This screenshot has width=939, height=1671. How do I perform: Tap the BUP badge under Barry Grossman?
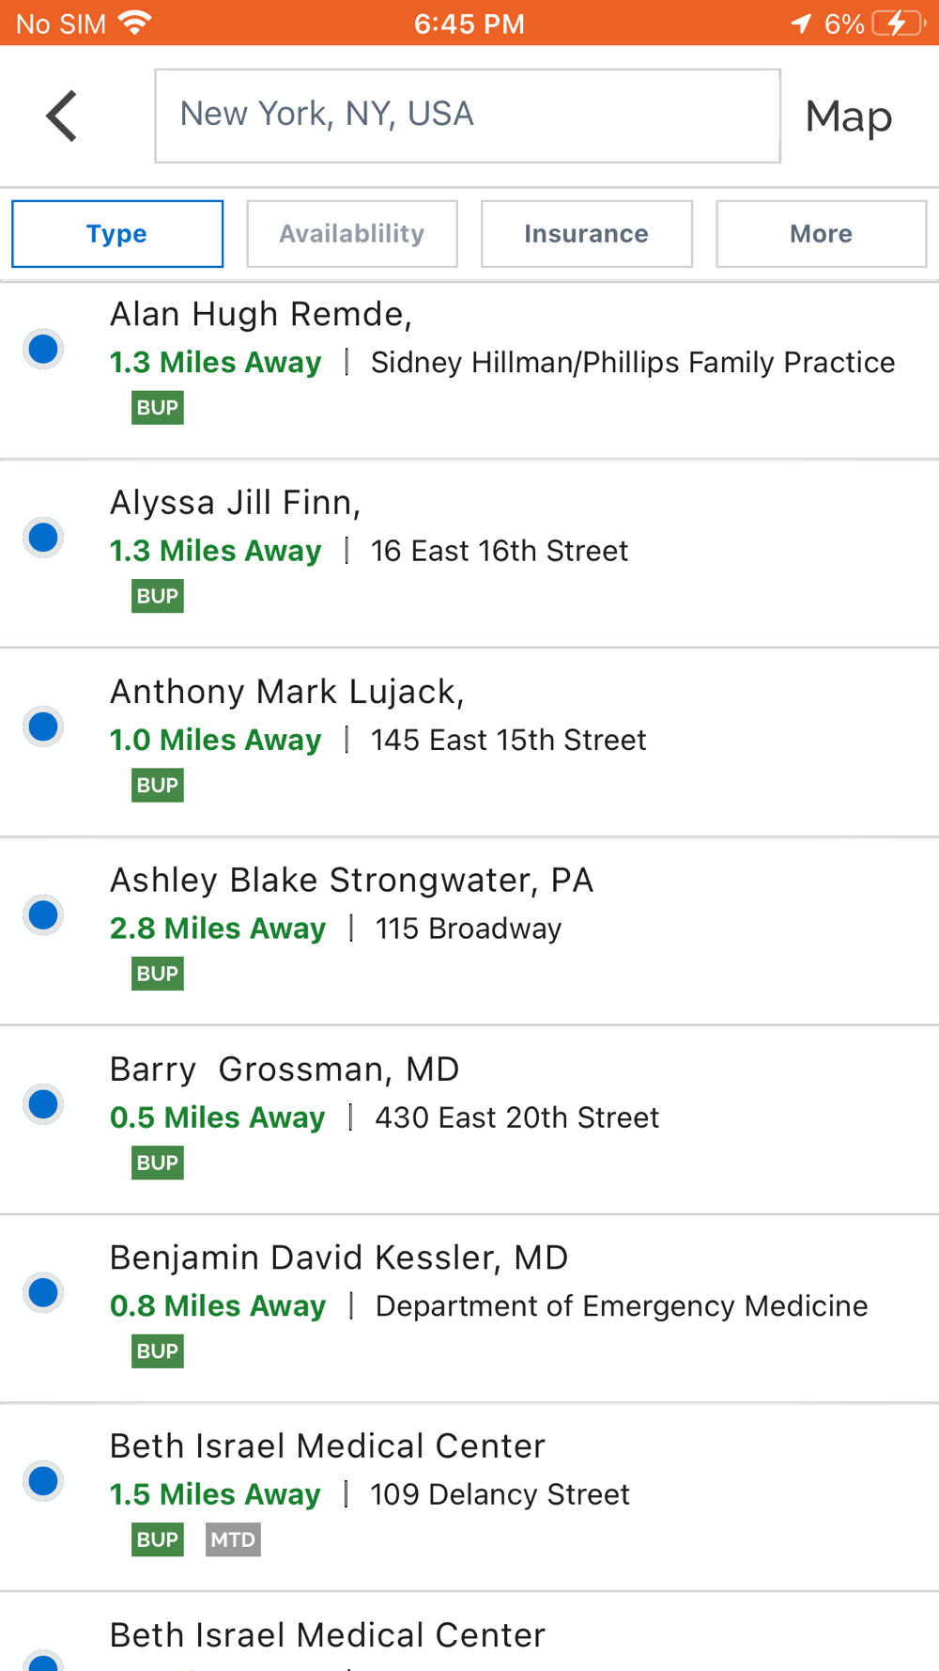tap(158, 1163)
